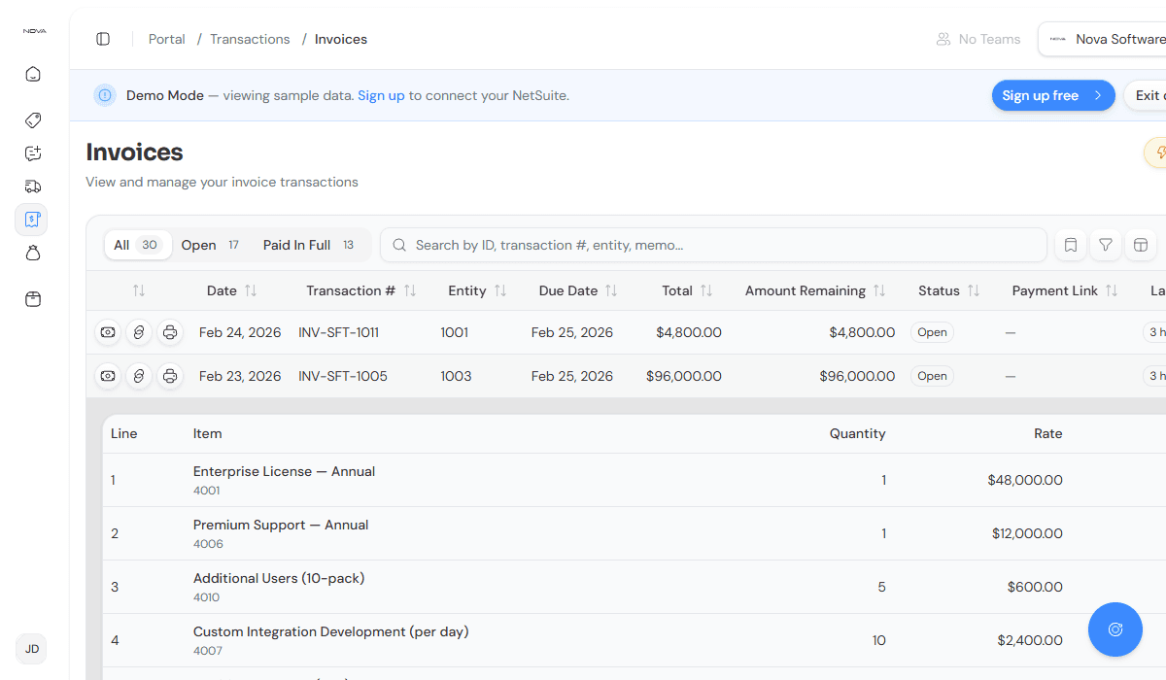This screenshot has width=1166, height=680.
Task: Click the payment icon for INV-SFT-1005
Action: coord(108,376)
